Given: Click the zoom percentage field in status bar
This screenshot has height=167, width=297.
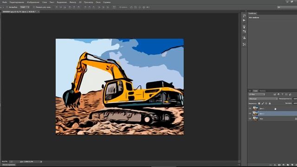Looking at the screenshot, I should point(5,162).
